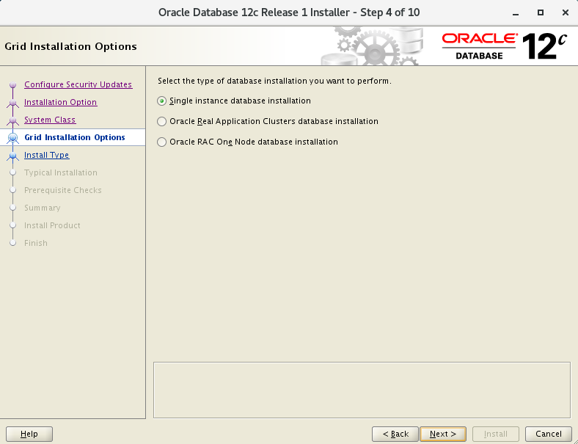Click the 'Select the type of database installation' text
578x444 pixels.
pyautogui.click(x=274, y=81)
